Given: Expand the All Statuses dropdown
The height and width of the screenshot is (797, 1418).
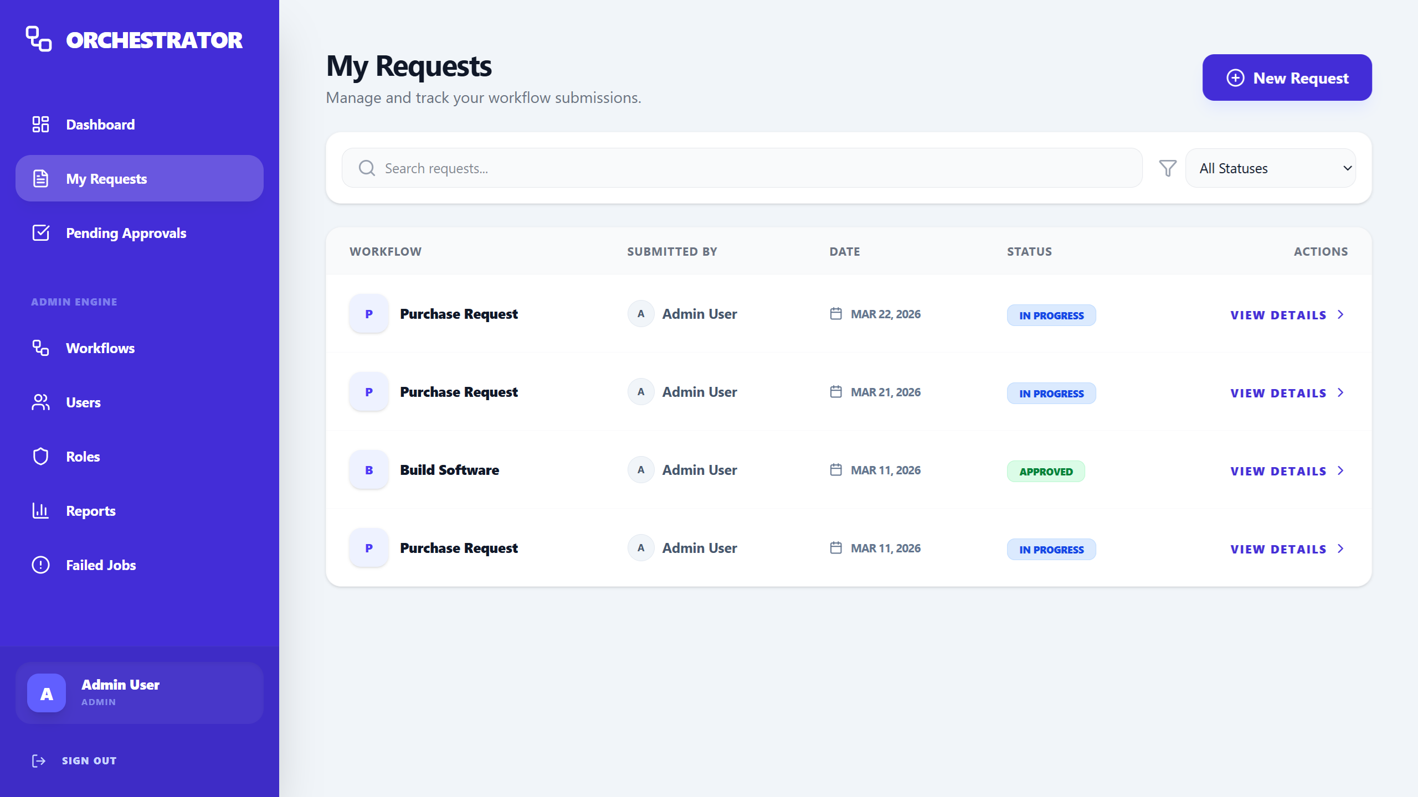Looking at the screenshot, I should [1270, 168].
